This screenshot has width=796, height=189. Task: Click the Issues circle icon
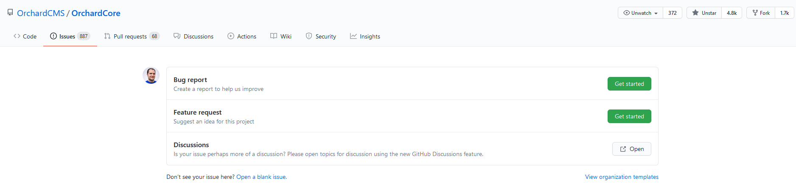point(53,36)
